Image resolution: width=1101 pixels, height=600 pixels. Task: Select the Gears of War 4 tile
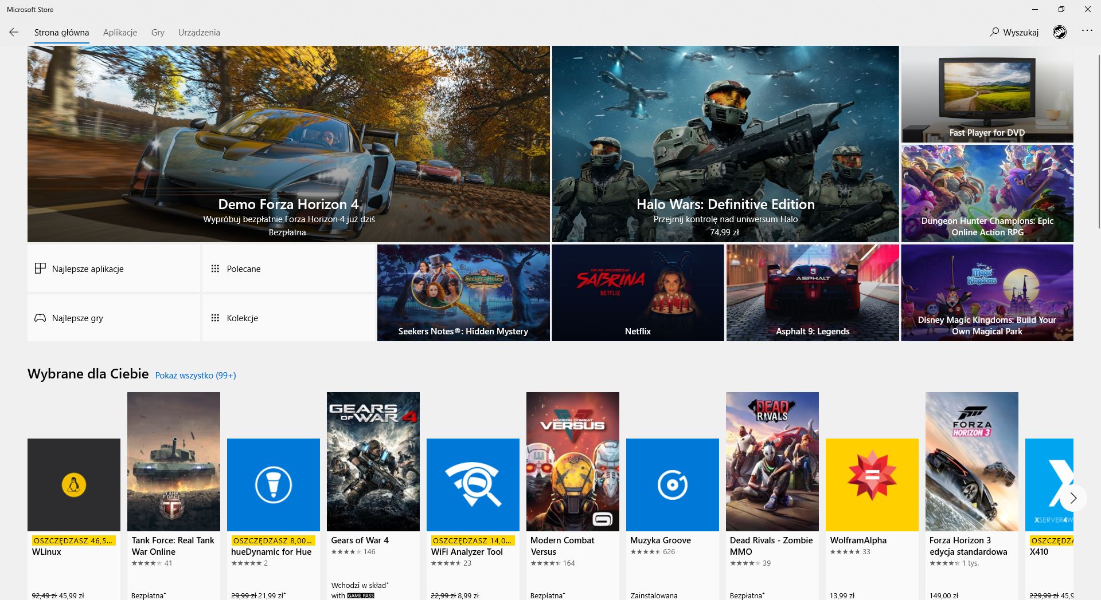tap(373, 461)
